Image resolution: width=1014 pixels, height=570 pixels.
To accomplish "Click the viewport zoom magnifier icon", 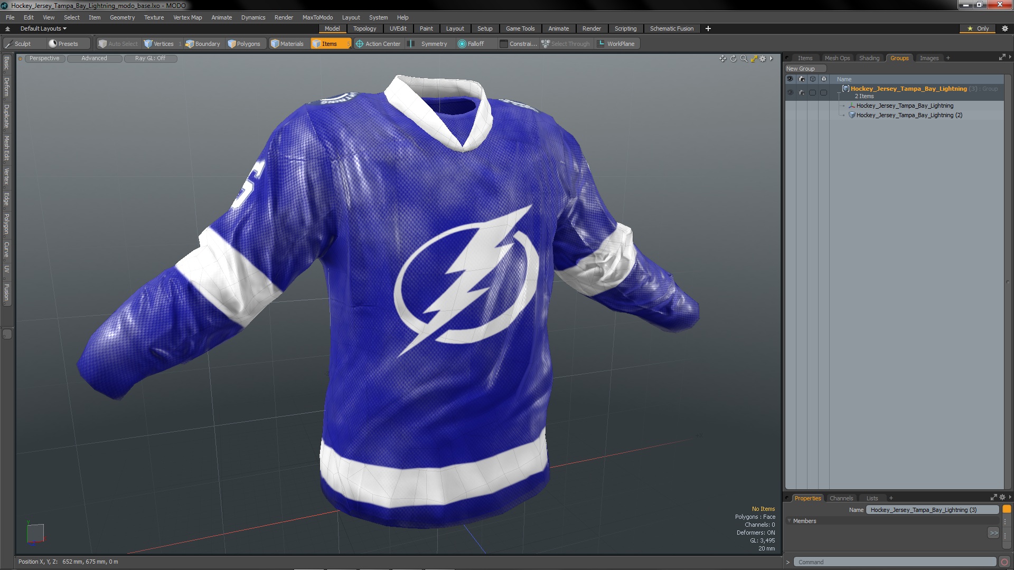I will 744,59.
